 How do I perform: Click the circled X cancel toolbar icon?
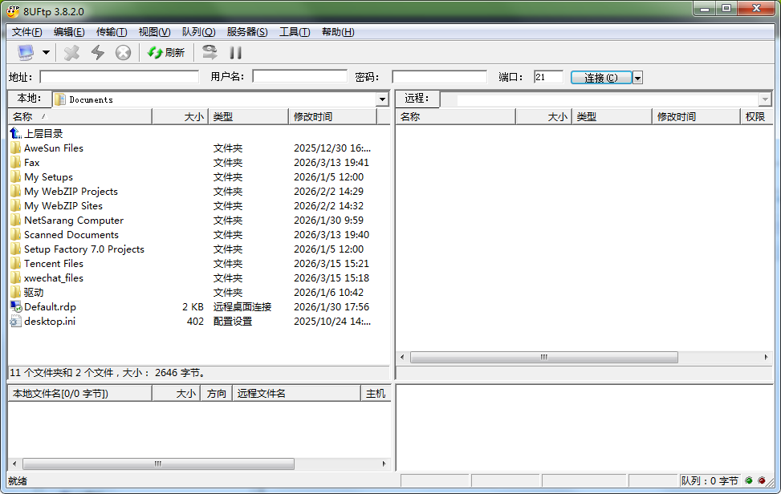click(123, 53)
